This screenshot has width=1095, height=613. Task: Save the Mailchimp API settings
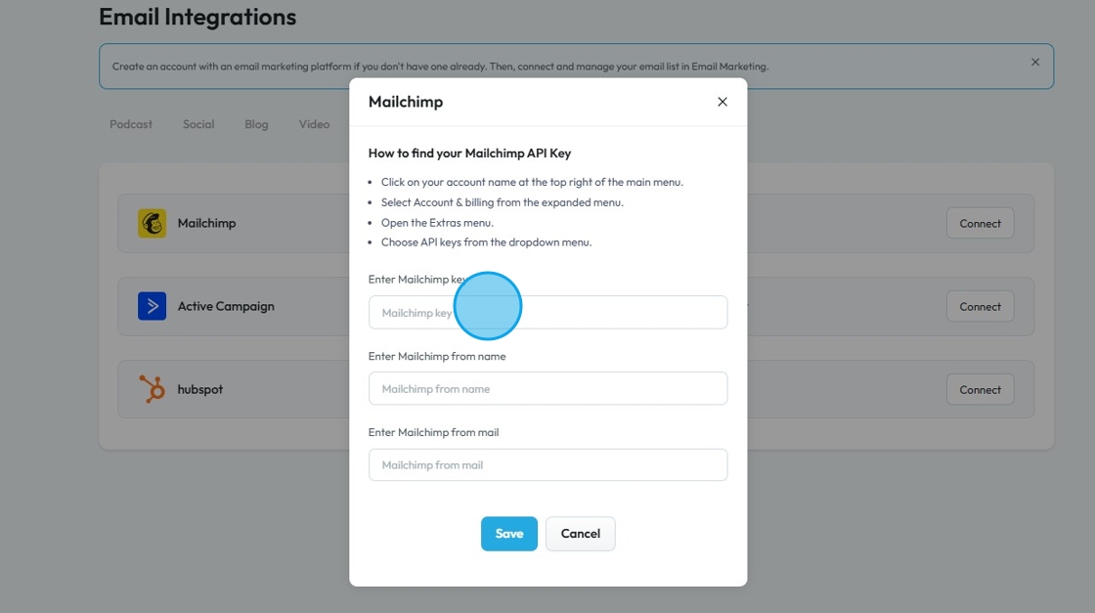pos(508,534)
